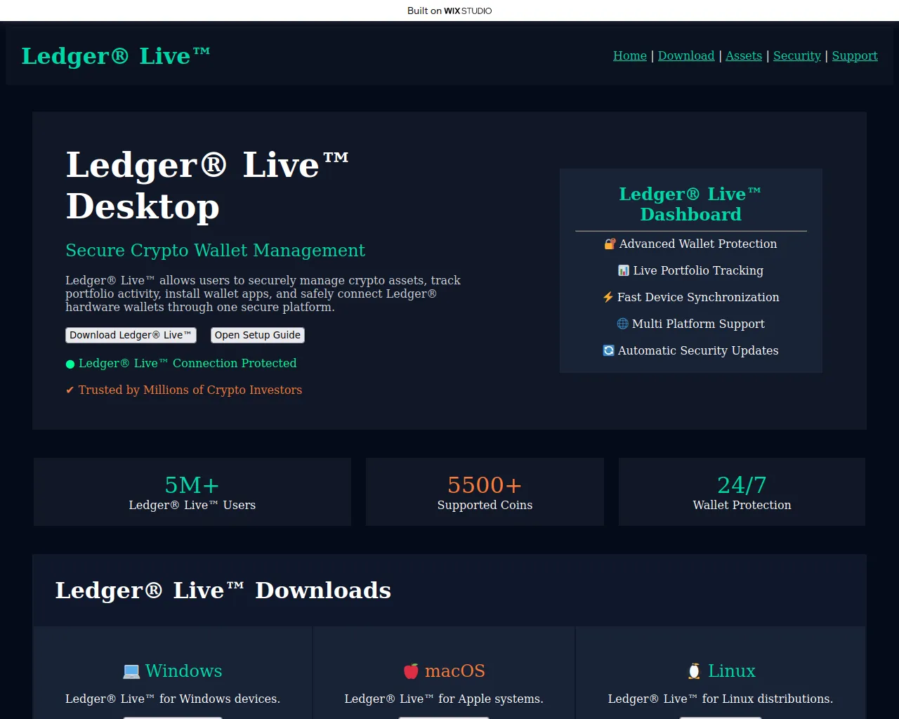Click Automatic Security Updates text
Image resolution: width=899 pixels, height=719 pixels.
click(x=698, y=350)
